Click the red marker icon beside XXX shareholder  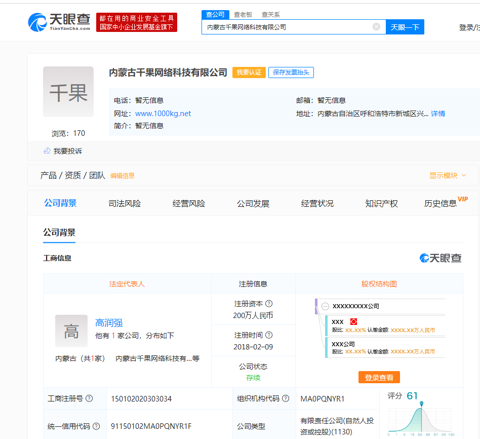[x=353, y=321]
